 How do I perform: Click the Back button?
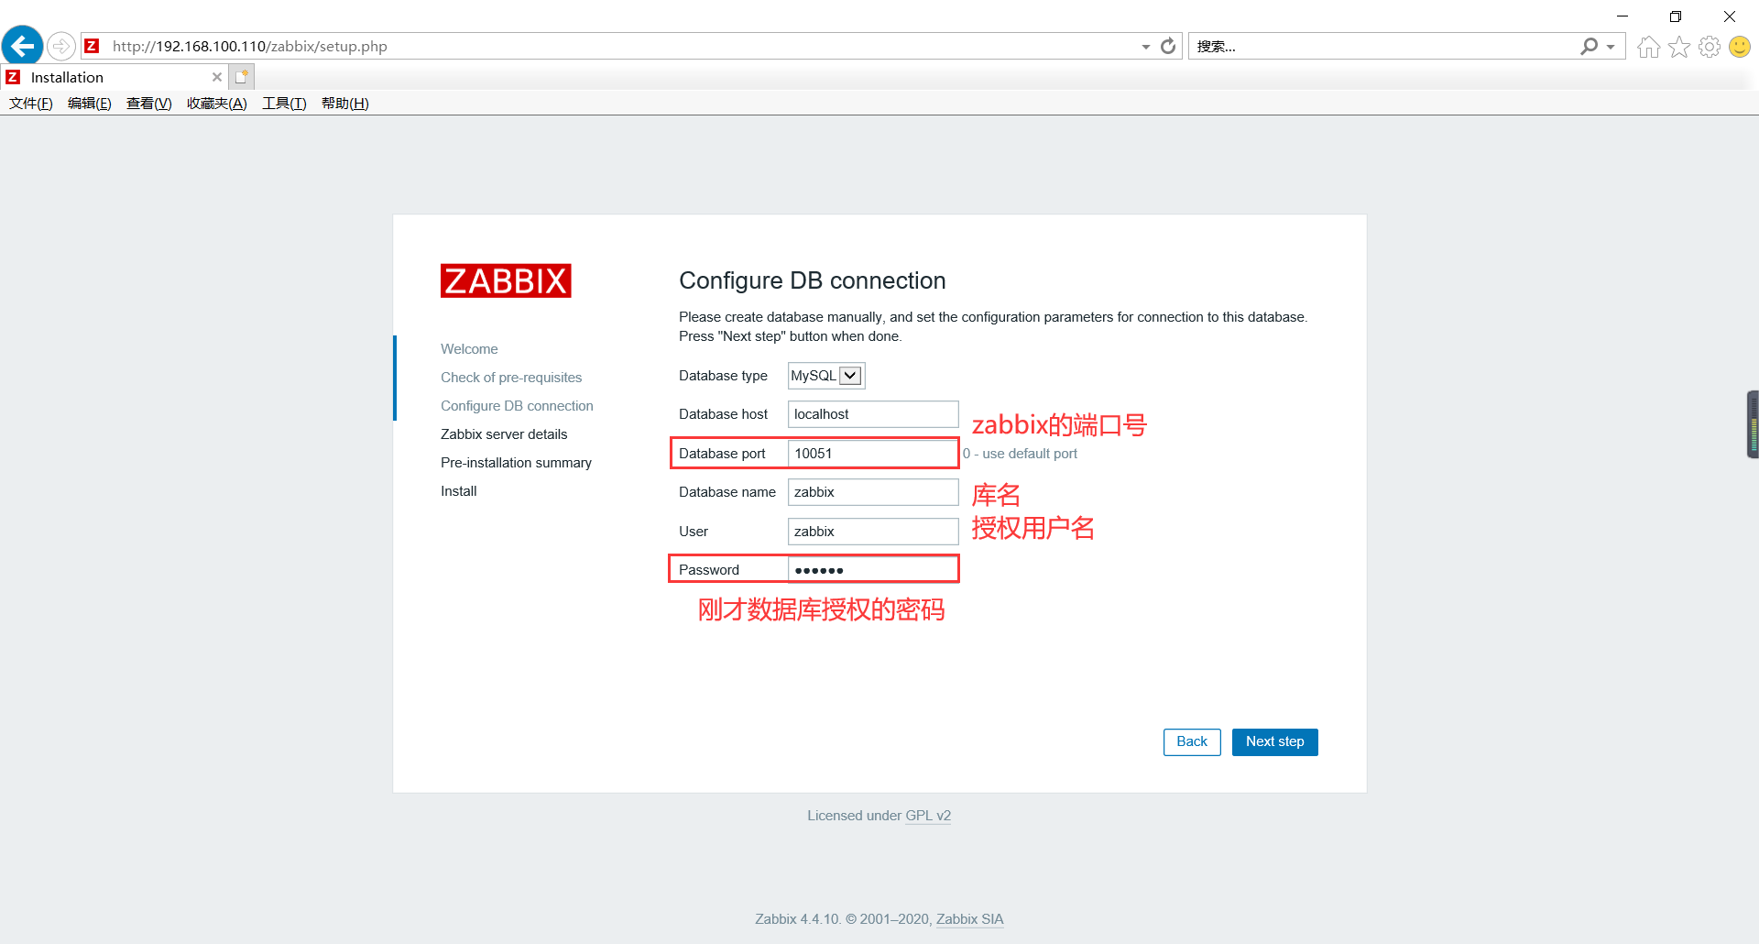[x=1192, y=742]
